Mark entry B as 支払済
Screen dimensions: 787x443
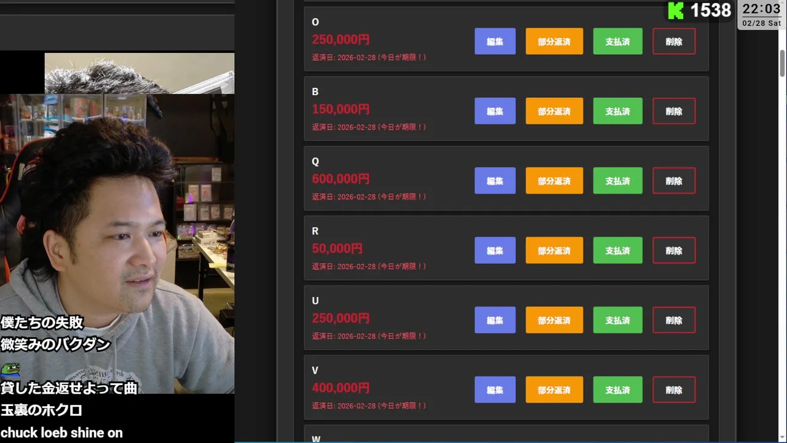pyautogui.click(x=617, y=111)
